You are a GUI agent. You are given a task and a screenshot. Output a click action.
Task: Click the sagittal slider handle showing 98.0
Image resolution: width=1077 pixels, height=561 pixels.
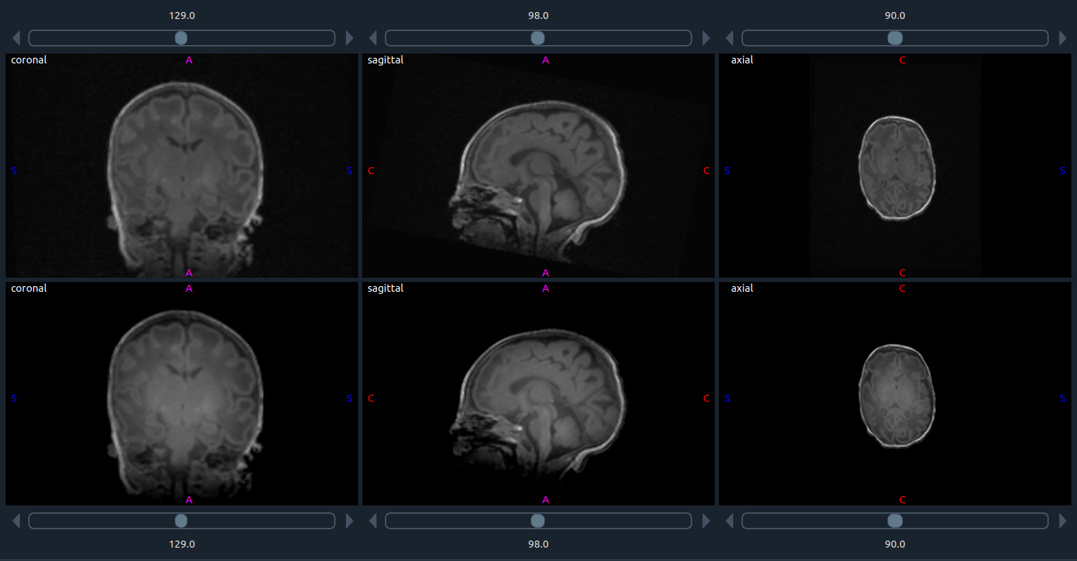click(538, 38)
